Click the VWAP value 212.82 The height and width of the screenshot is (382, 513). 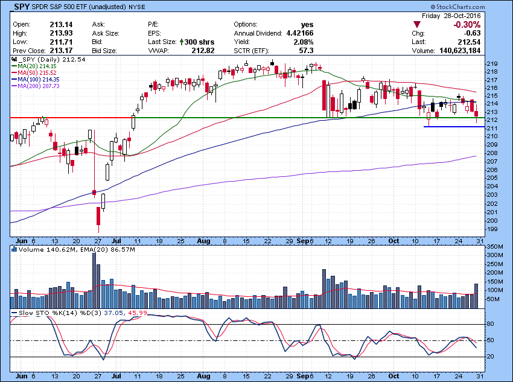coord(204,51)
